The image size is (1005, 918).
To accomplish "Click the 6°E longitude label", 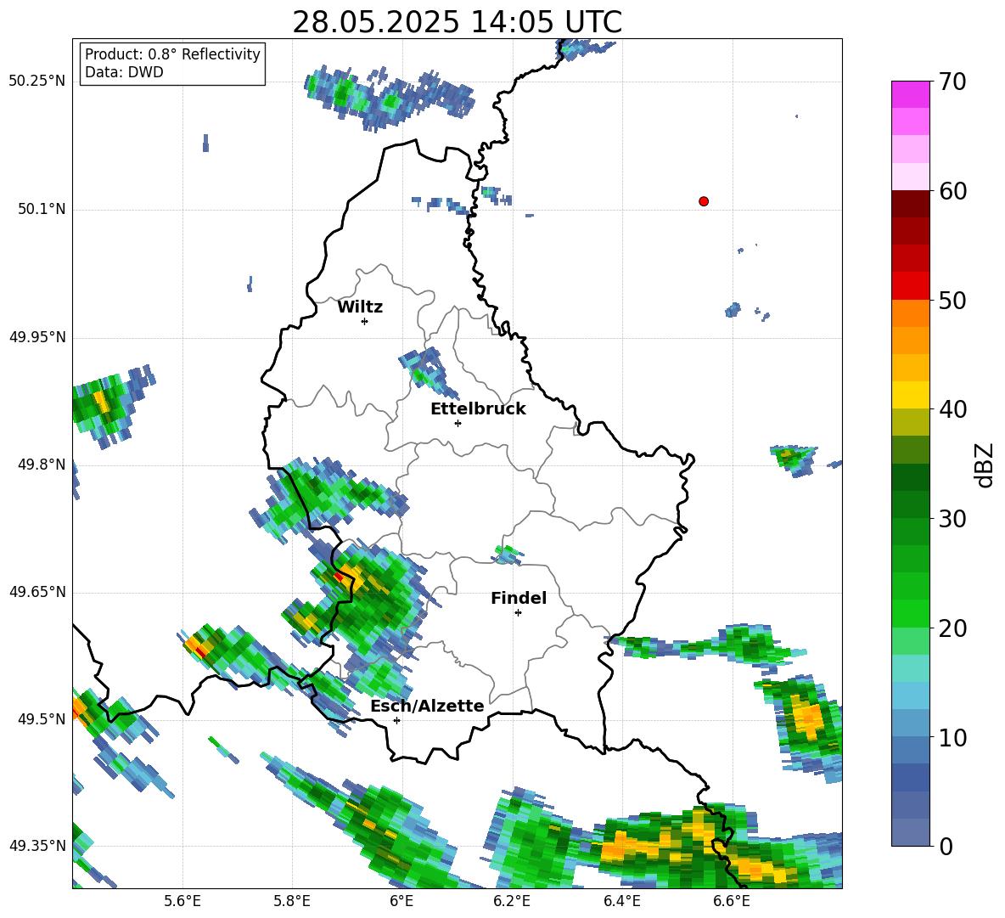I will 401,902.
